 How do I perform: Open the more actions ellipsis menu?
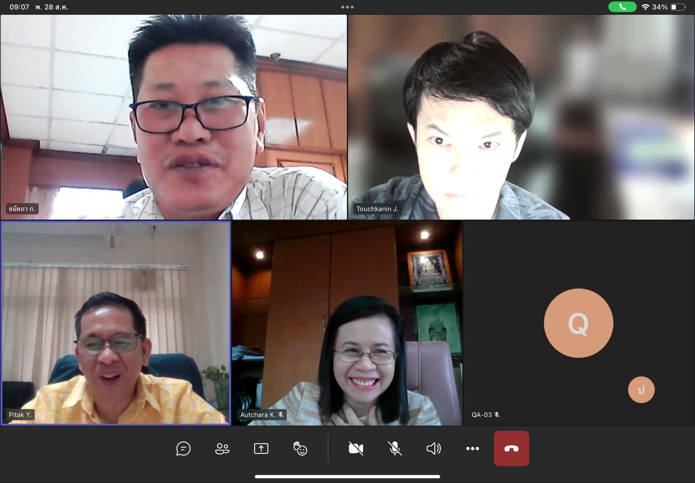click(472, 448)
